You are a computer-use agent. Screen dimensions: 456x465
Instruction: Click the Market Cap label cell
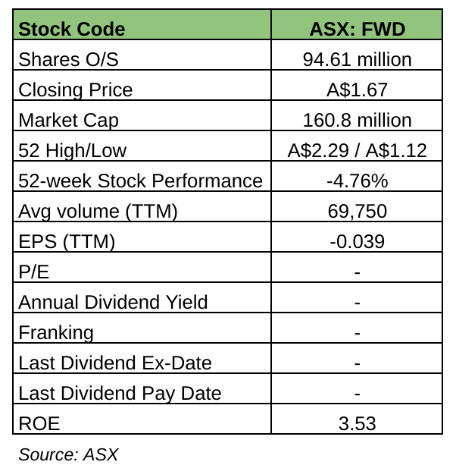(68, 120)
